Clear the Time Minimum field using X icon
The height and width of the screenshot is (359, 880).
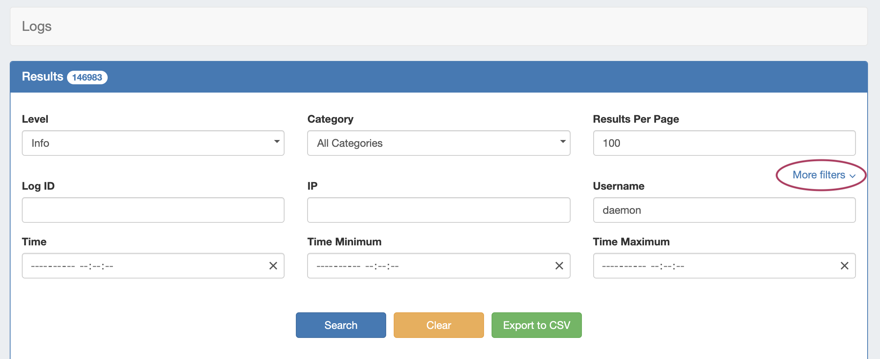[x=559, y=266]
